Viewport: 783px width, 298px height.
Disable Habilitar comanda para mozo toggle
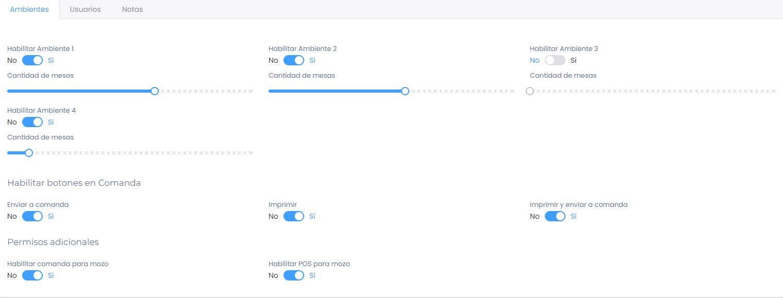[x=32, y=276]
